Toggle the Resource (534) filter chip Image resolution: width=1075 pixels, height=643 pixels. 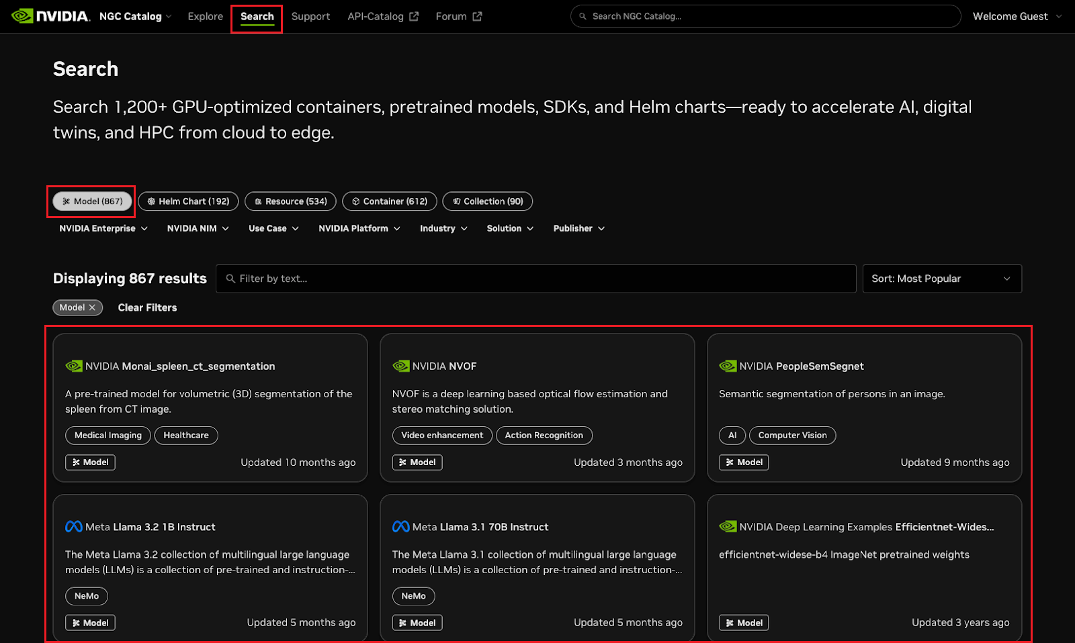290,201
